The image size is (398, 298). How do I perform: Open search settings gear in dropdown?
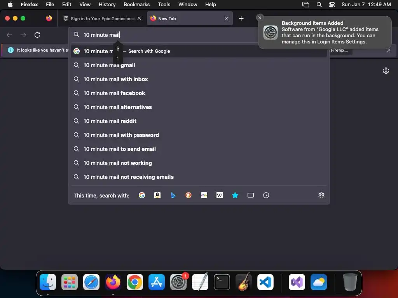321,195
